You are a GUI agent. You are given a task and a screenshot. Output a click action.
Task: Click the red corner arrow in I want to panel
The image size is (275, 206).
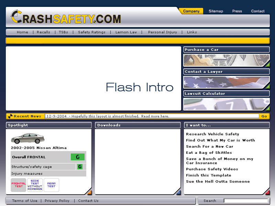coord(267,192)
